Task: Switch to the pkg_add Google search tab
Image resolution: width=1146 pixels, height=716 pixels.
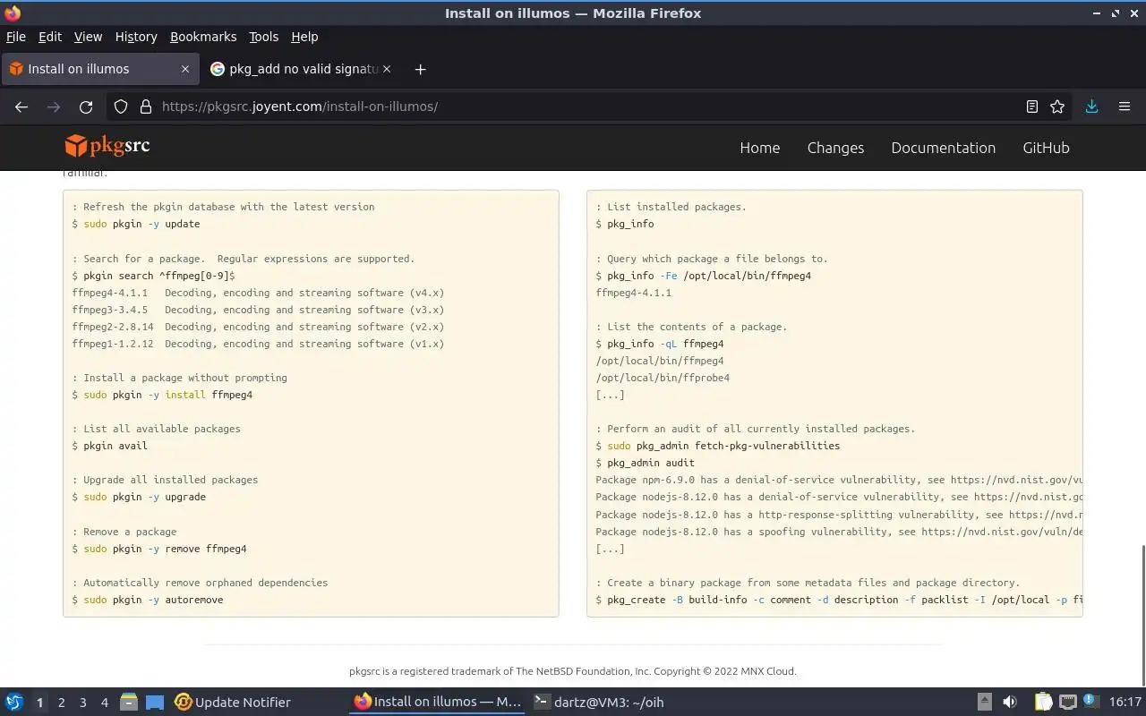Action: click(302, 69)
